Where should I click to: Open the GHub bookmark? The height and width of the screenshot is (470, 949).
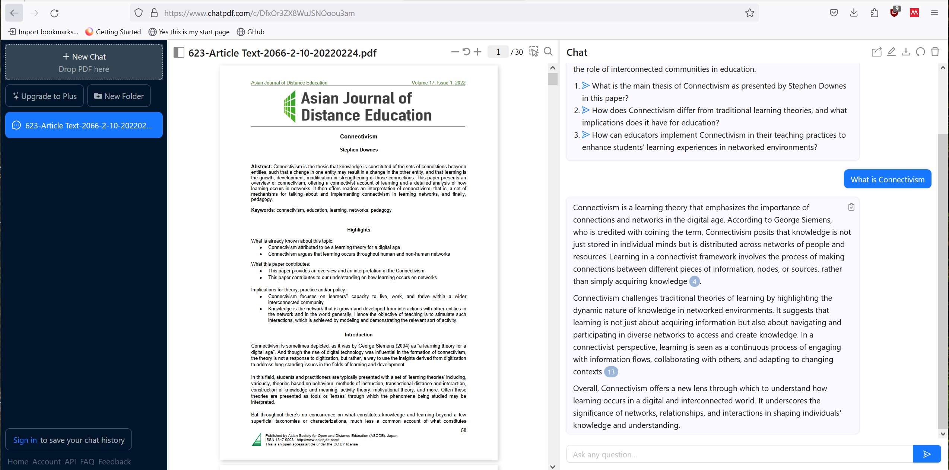pyautogui.click(x=251, y=32)
